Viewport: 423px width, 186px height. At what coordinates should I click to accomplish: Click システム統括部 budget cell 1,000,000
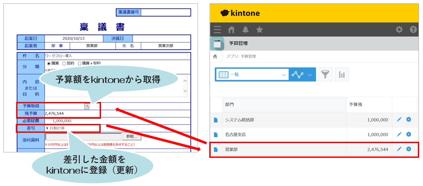369,120
